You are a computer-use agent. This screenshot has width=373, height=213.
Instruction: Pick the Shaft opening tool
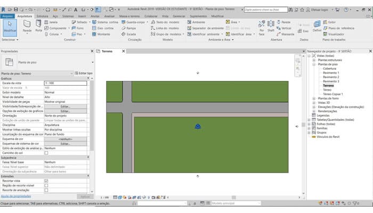click(x=271, y=27)
